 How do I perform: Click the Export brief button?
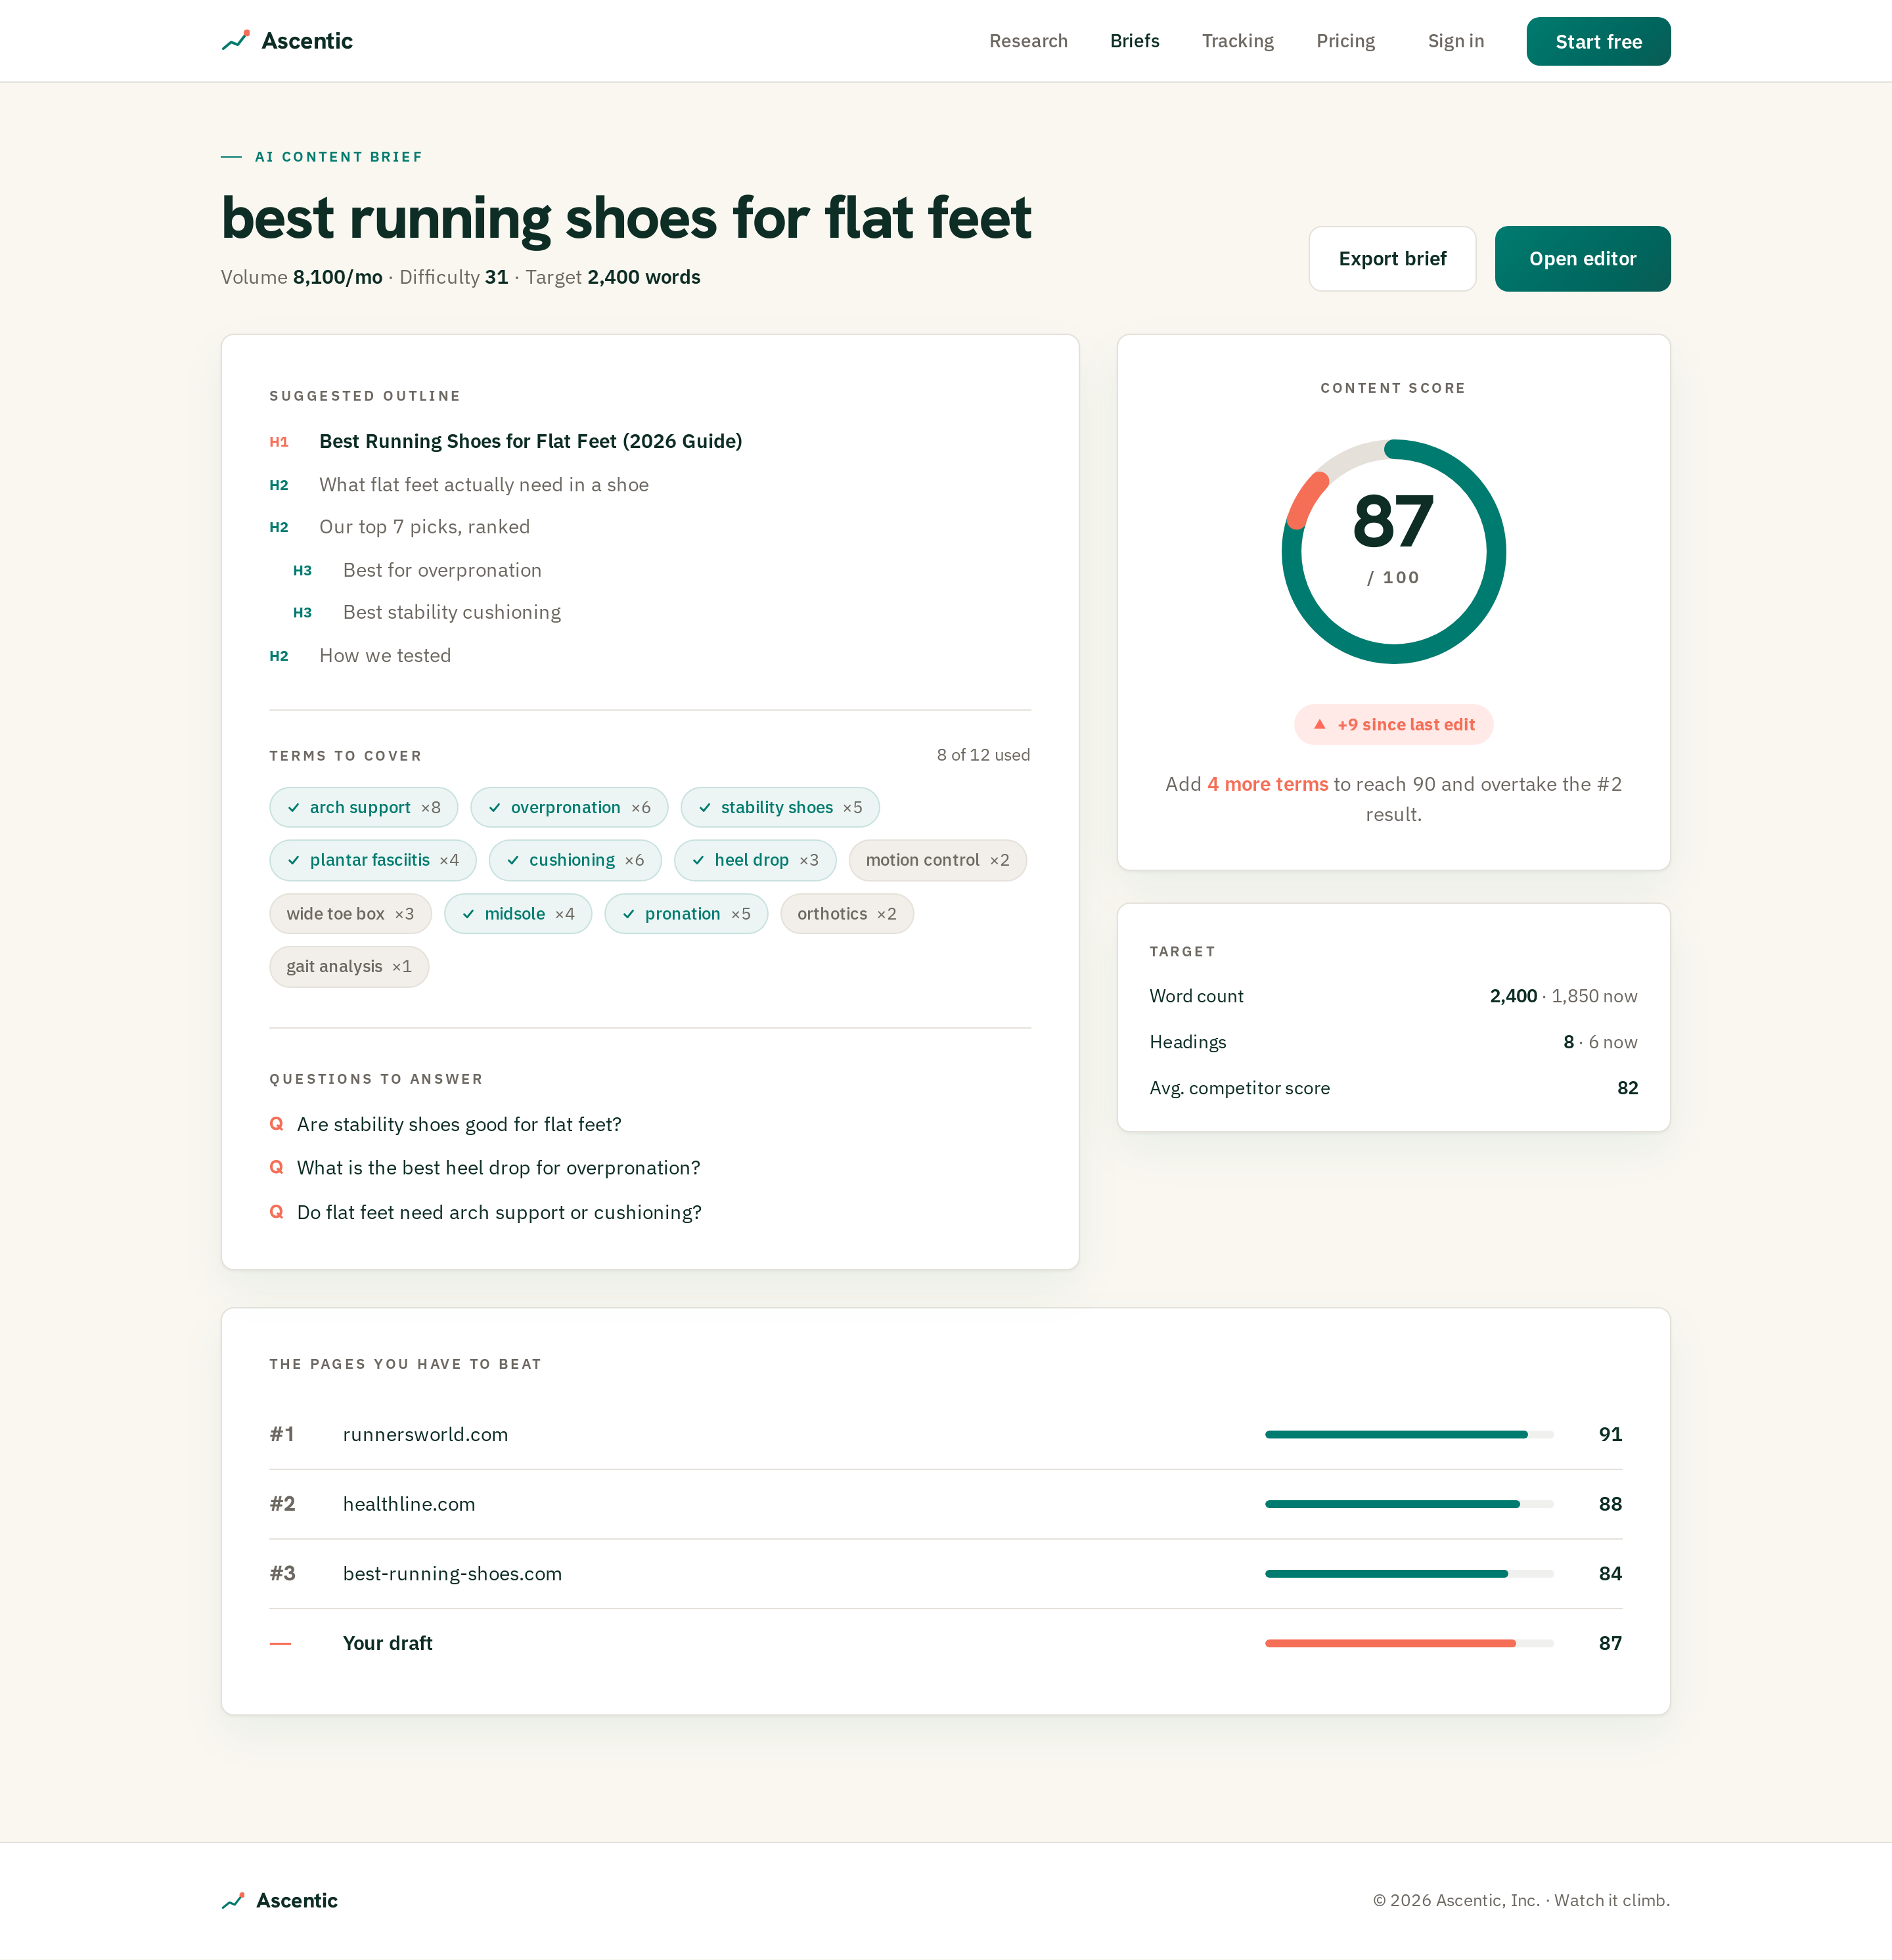pos(1392,259)
